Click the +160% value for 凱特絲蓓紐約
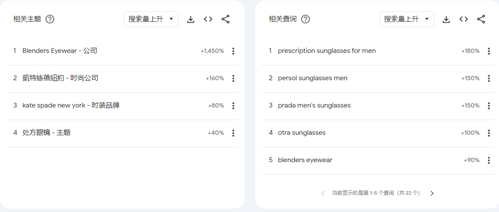 coord(215,78)
